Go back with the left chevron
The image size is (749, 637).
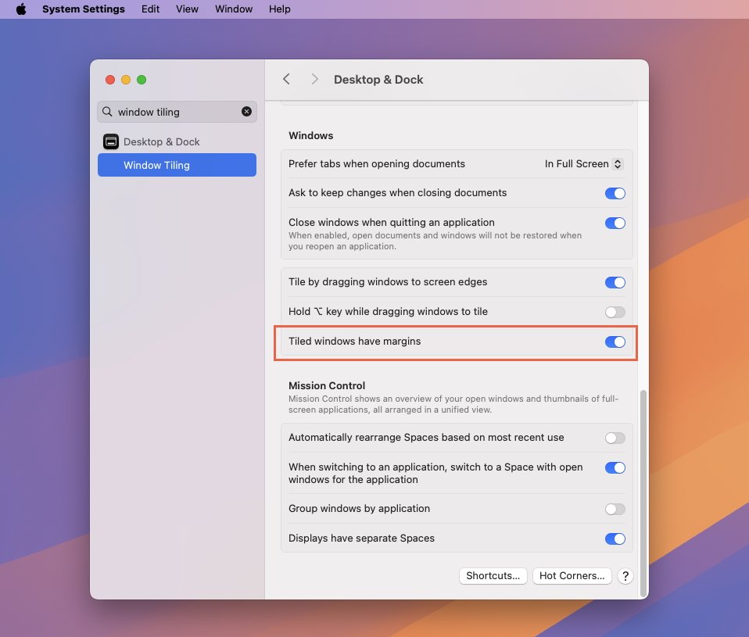(287, 79)
